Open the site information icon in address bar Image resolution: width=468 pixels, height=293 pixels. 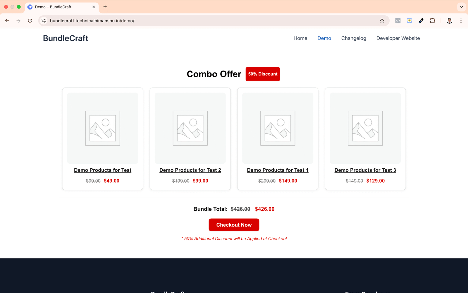coord(44,21)
